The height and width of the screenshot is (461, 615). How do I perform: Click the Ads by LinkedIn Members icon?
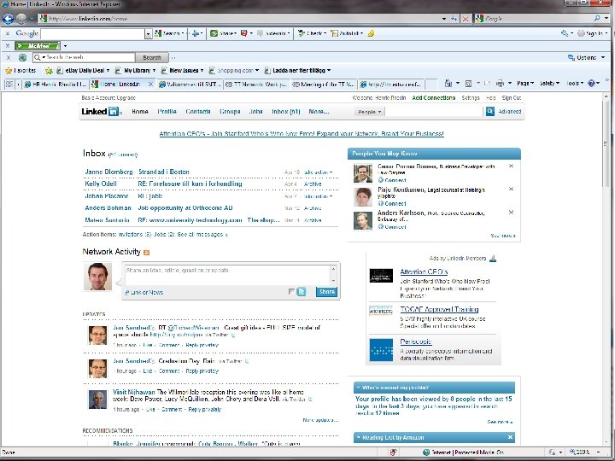[x=493, y=259]
